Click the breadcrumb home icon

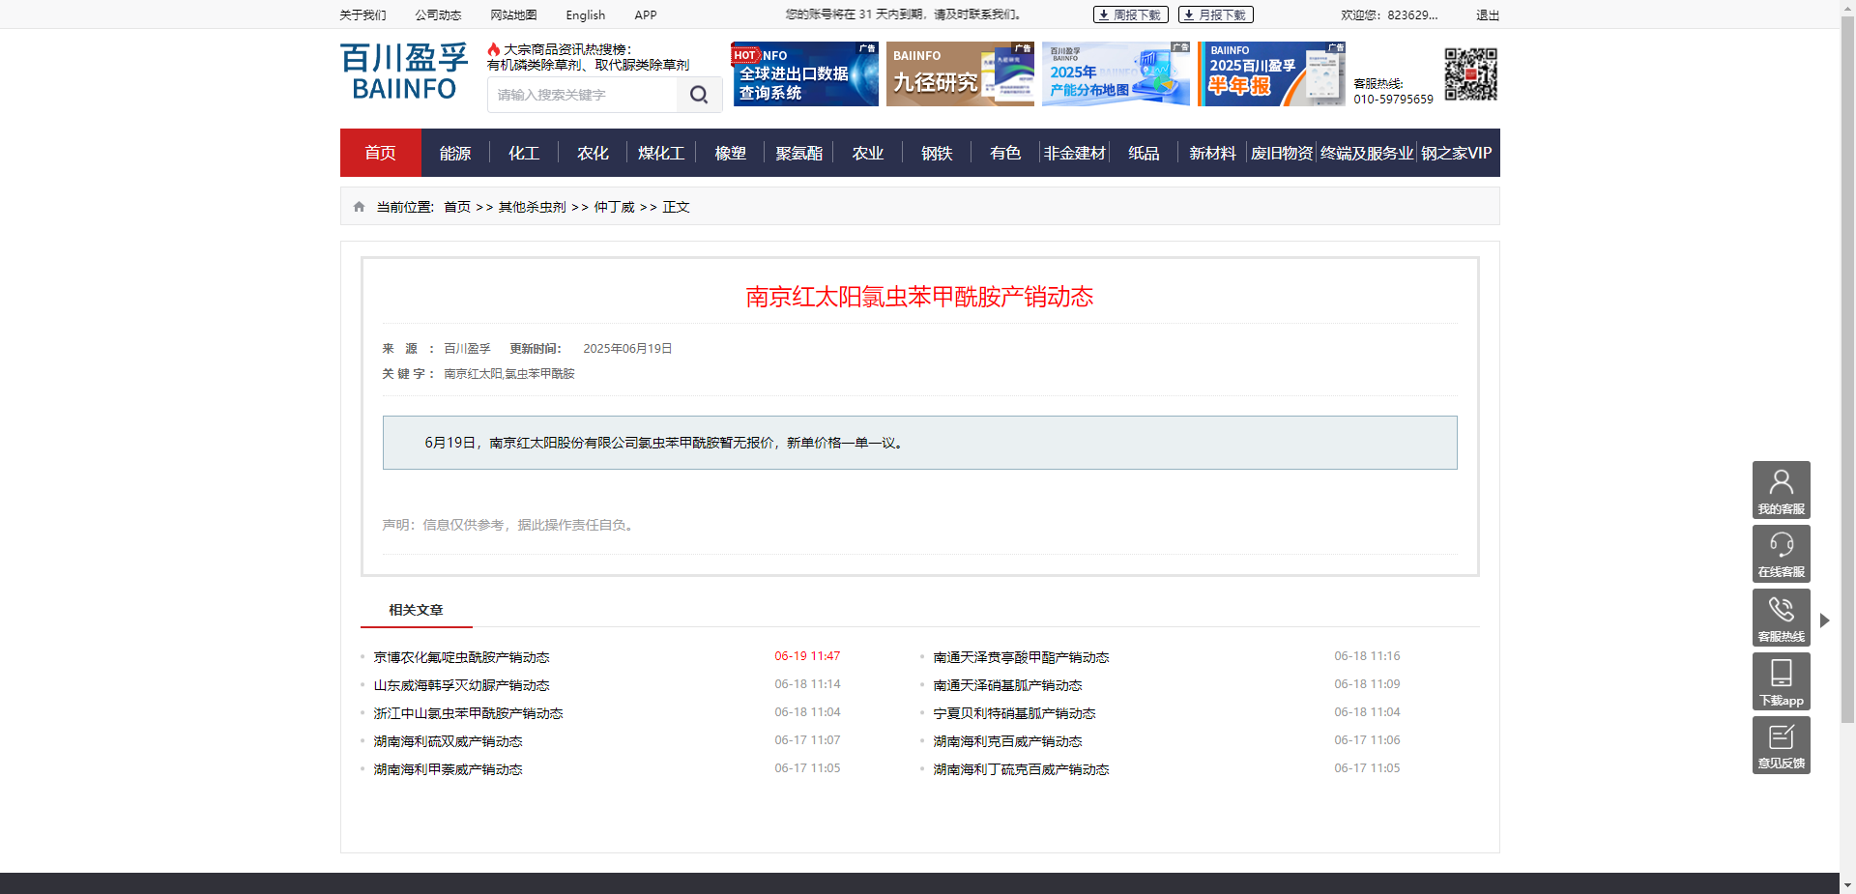point(360,207)
